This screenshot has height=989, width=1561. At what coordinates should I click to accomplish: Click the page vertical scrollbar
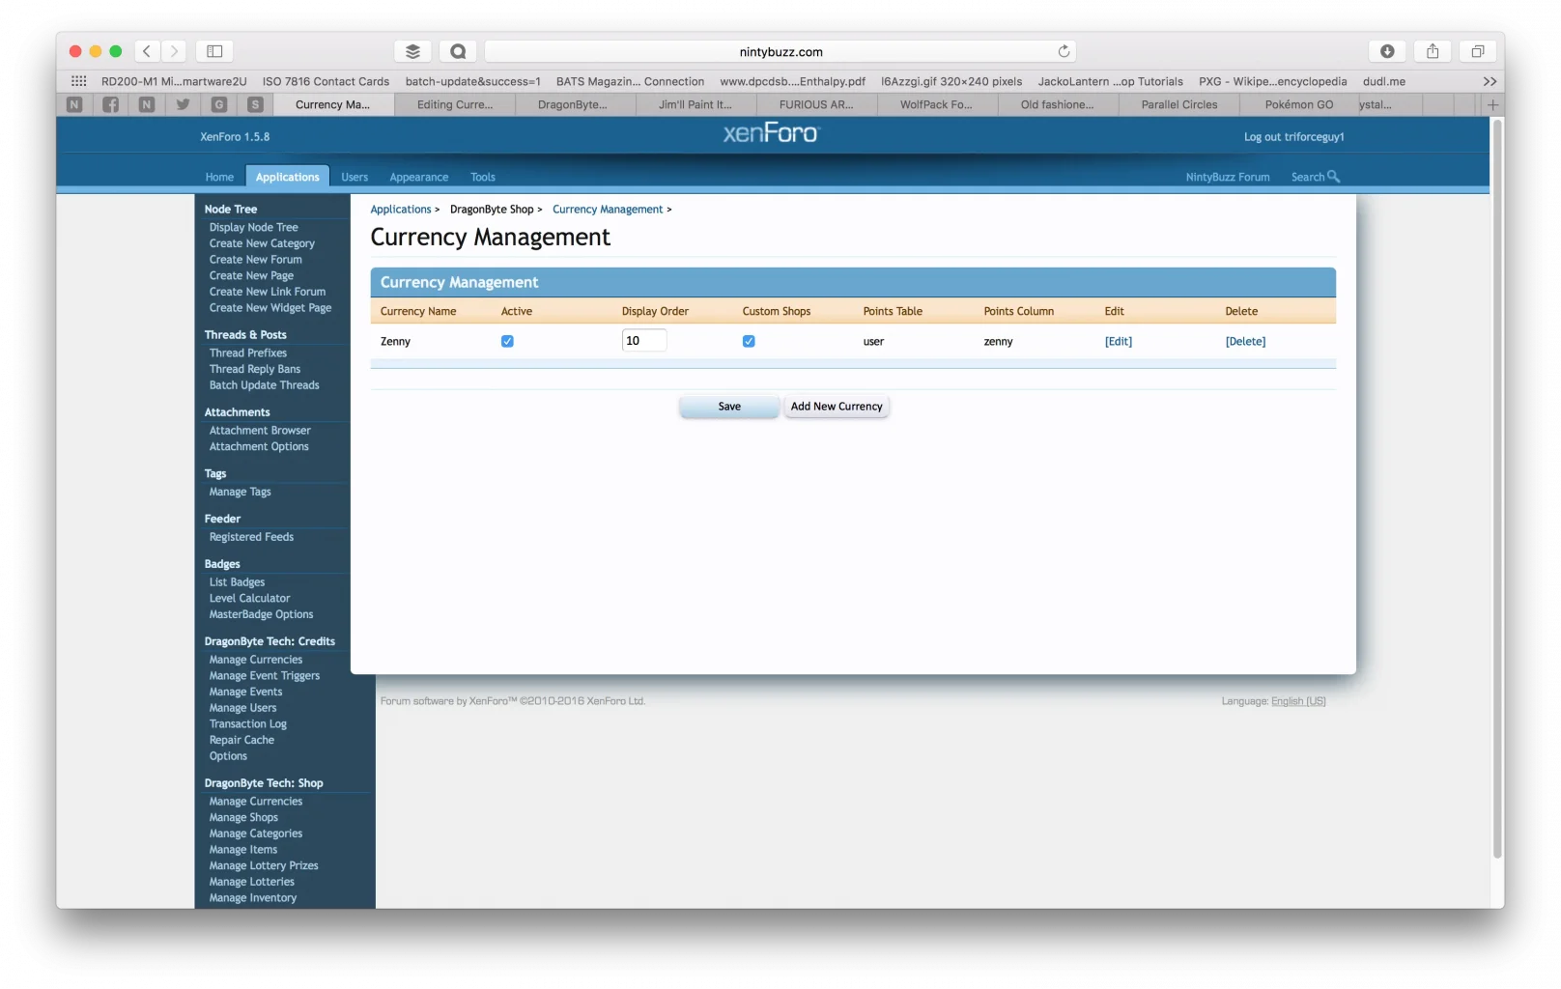tap(1497, 488)
